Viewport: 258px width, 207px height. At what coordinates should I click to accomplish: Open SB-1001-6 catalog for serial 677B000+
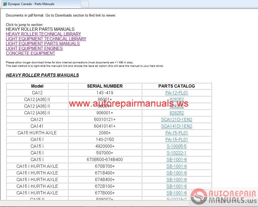pos(177,193)
